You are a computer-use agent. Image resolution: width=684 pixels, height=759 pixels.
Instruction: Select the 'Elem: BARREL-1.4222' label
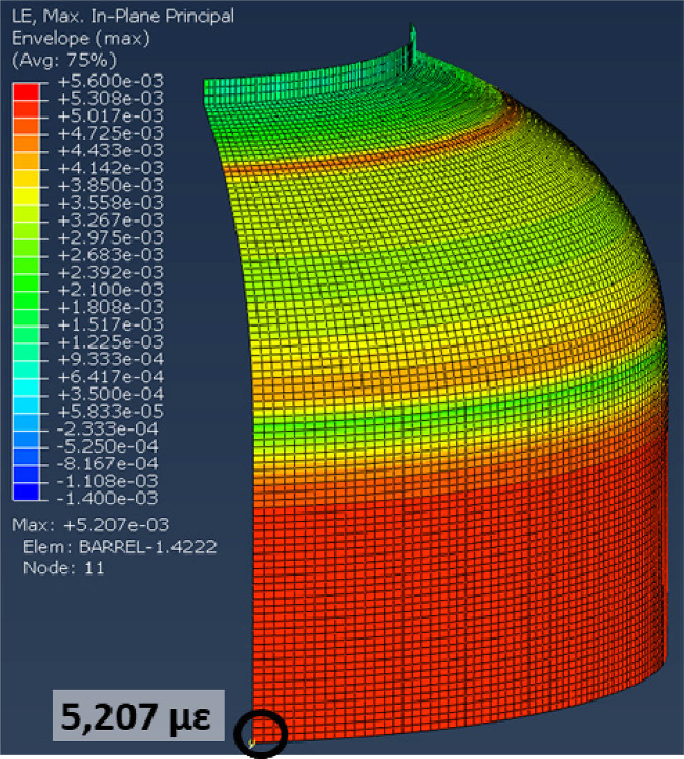tap(120, 547)
